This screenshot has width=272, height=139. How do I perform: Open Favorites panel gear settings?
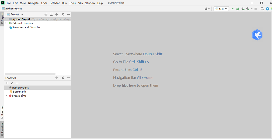(63, 78)
